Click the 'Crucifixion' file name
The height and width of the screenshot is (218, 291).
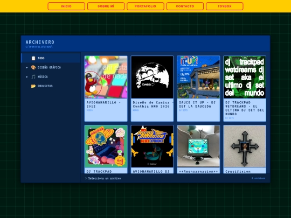(x=238, y=172)
